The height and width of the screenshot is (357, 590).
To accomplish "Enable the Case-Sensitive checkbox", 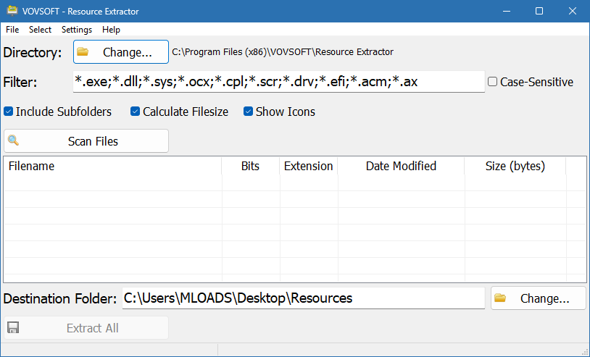I will pyautogui.click(x=493, y=82).
